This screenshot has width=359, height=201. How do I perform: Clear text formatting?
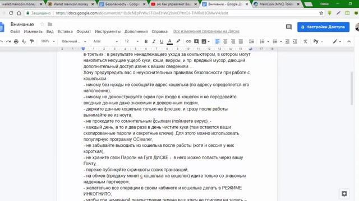coord(305,41)
